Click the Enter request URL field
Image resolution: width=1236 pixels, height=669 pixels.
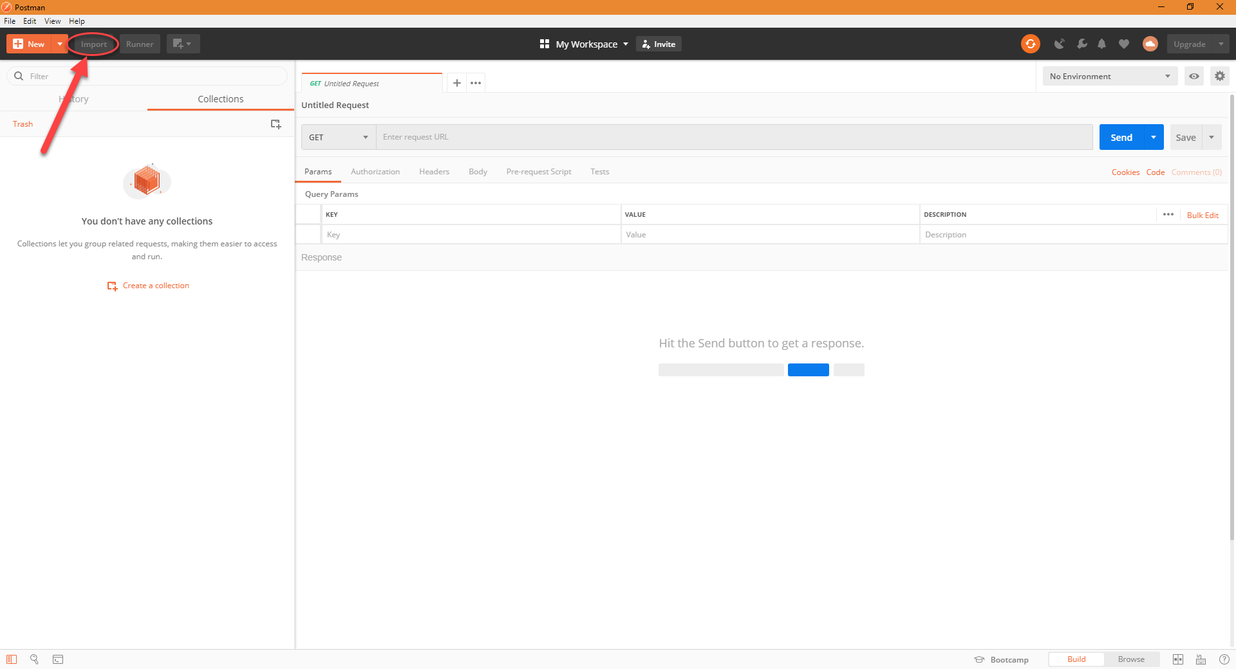[x=735, y=137]
